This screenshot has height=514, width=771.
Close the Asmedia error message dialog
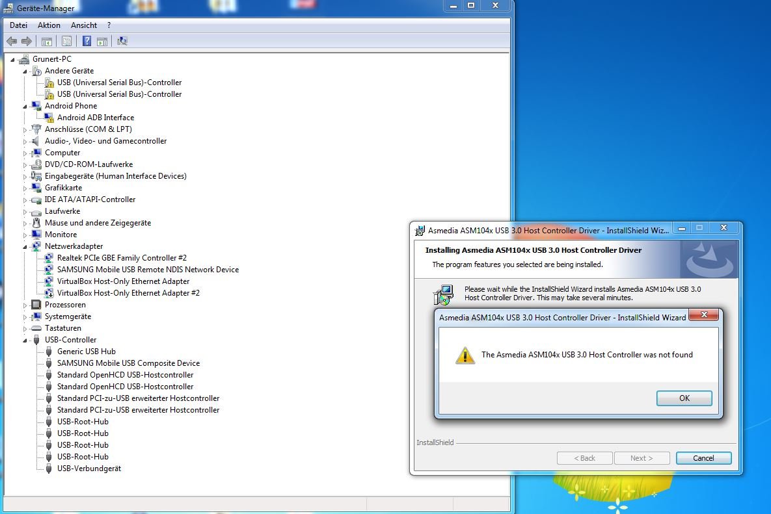pos(704,315)
